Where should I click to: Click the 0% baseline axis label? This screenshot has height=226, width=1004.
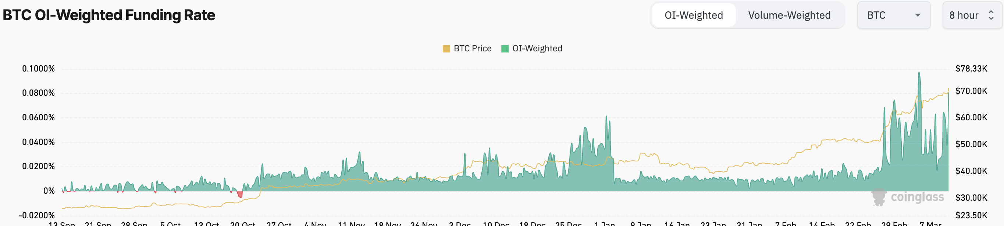pos(49,191)
